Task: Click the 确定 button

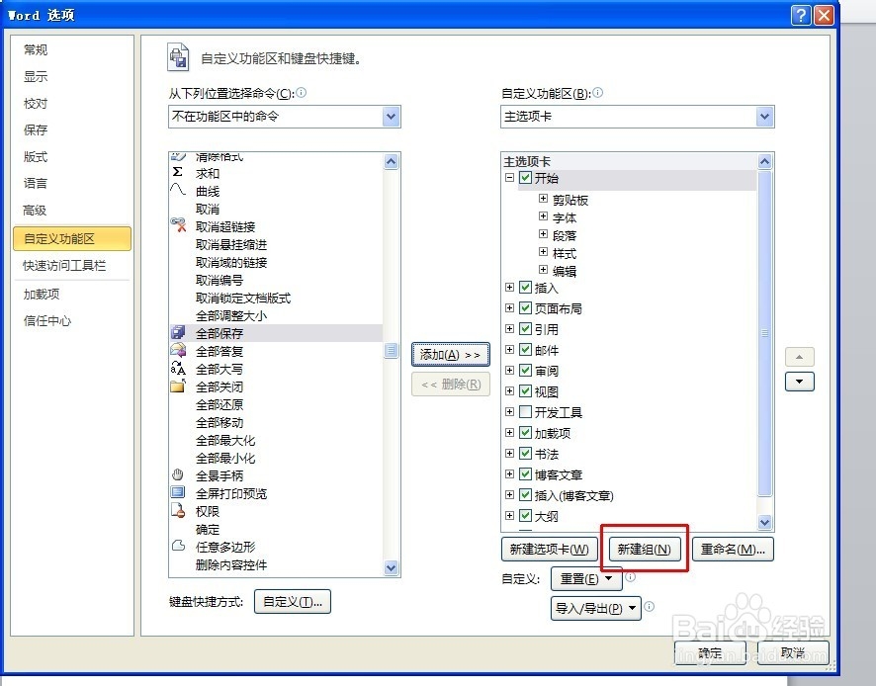Action: tap(711, 652)
